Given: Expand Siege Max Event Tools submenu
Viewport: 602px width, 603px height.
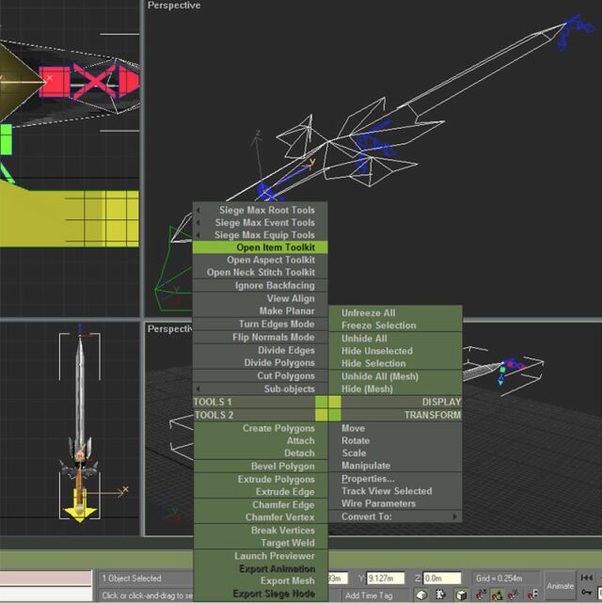Looking at the screenshot, I should (261, 222).
